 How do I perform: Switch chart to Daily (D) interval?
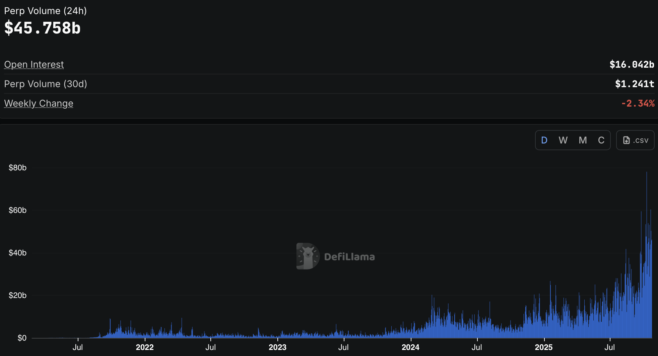(x=544, y=140)
